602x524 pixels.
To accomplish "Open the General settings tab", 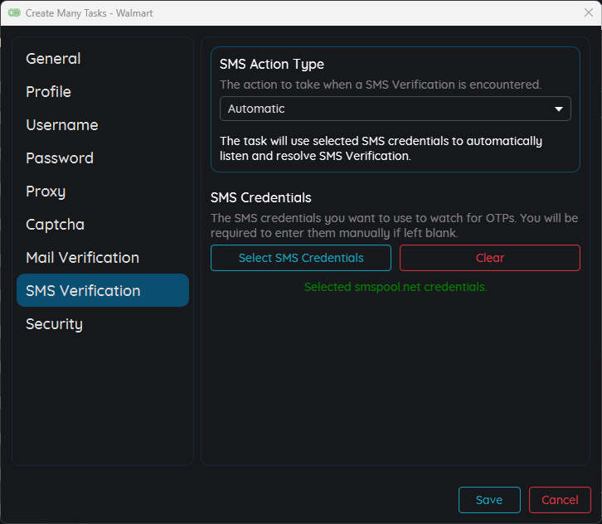I will click(x=53, y=59).
